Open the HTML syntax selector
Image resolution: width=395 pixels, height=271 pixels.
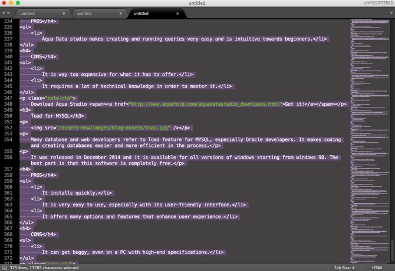(x=377, y=267)
